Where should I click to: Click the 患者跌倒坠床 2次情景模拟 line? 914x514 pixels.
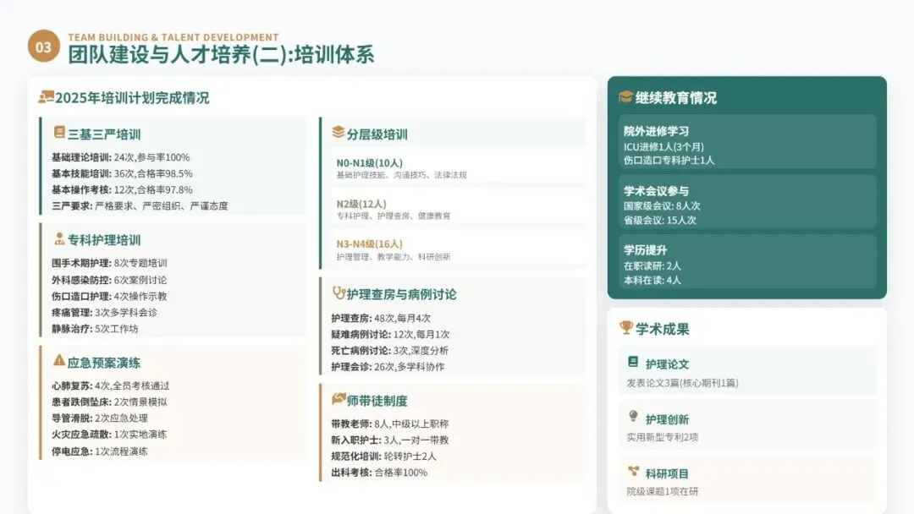coord(109,402)
